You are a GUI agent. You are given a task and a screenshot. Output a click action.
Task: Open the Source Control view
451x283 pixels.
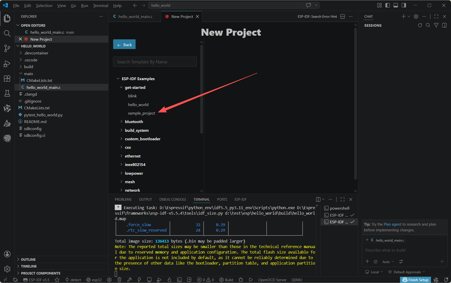pyautogui.click(x=7, y=48)
